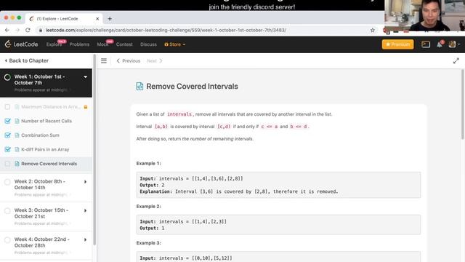The width and height of the screenshot is (465, 262).
Task: Focus the browser address bar URL
Action: (x=166, y=30)
